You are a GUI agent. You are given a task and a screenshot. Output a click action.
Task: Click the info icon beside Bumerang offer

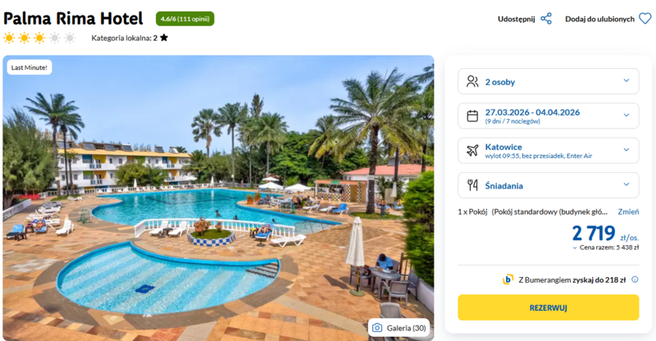tap(635, 280)
